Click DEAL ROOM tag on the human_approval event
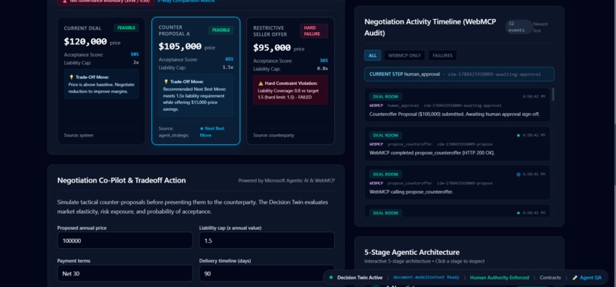Viewport: 616px width, 287px height. click(385, 97)
